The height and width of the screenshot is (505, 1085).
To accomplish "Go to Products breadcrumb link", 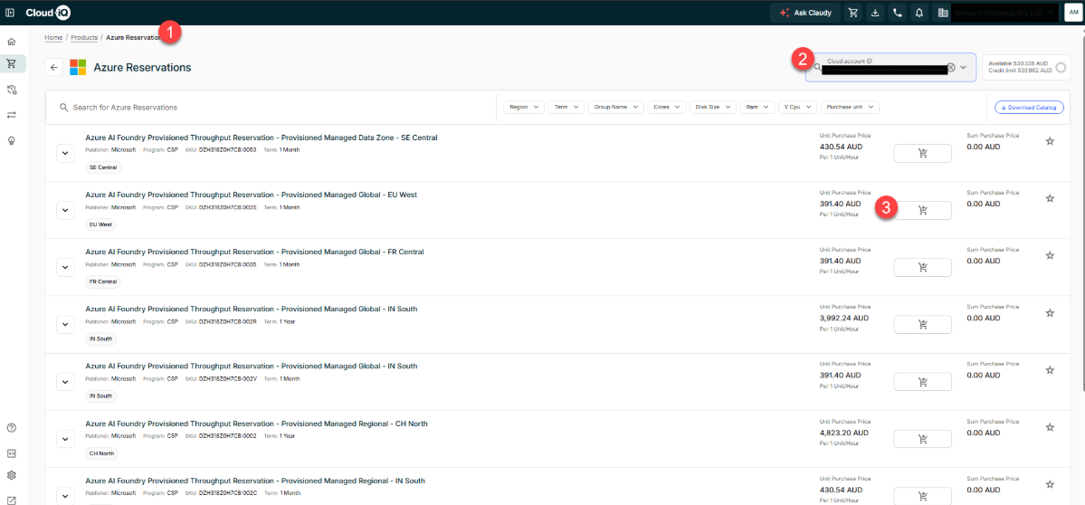I will (x=84, y=37).
